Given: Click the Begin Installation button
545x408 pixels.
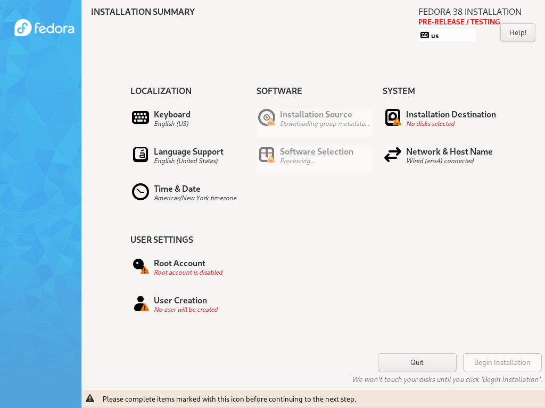Looking at the screenshot, I should pyautogui.click(x=502, y=362).
